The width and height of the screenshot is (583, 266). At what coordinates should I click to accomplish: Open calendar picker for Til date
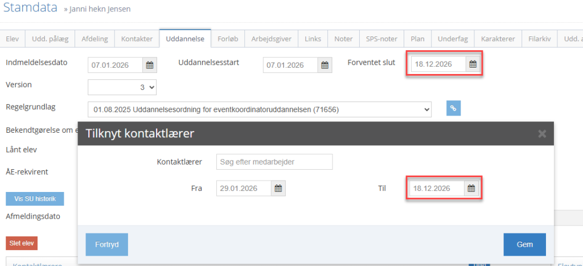click(472, 189)
